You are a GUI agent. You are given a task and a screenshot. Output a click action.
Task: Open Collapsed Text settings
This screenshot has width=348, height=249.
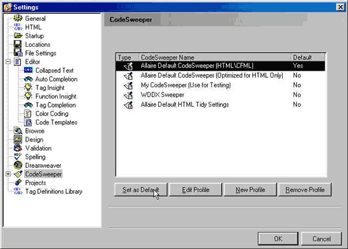pos(54,70)
